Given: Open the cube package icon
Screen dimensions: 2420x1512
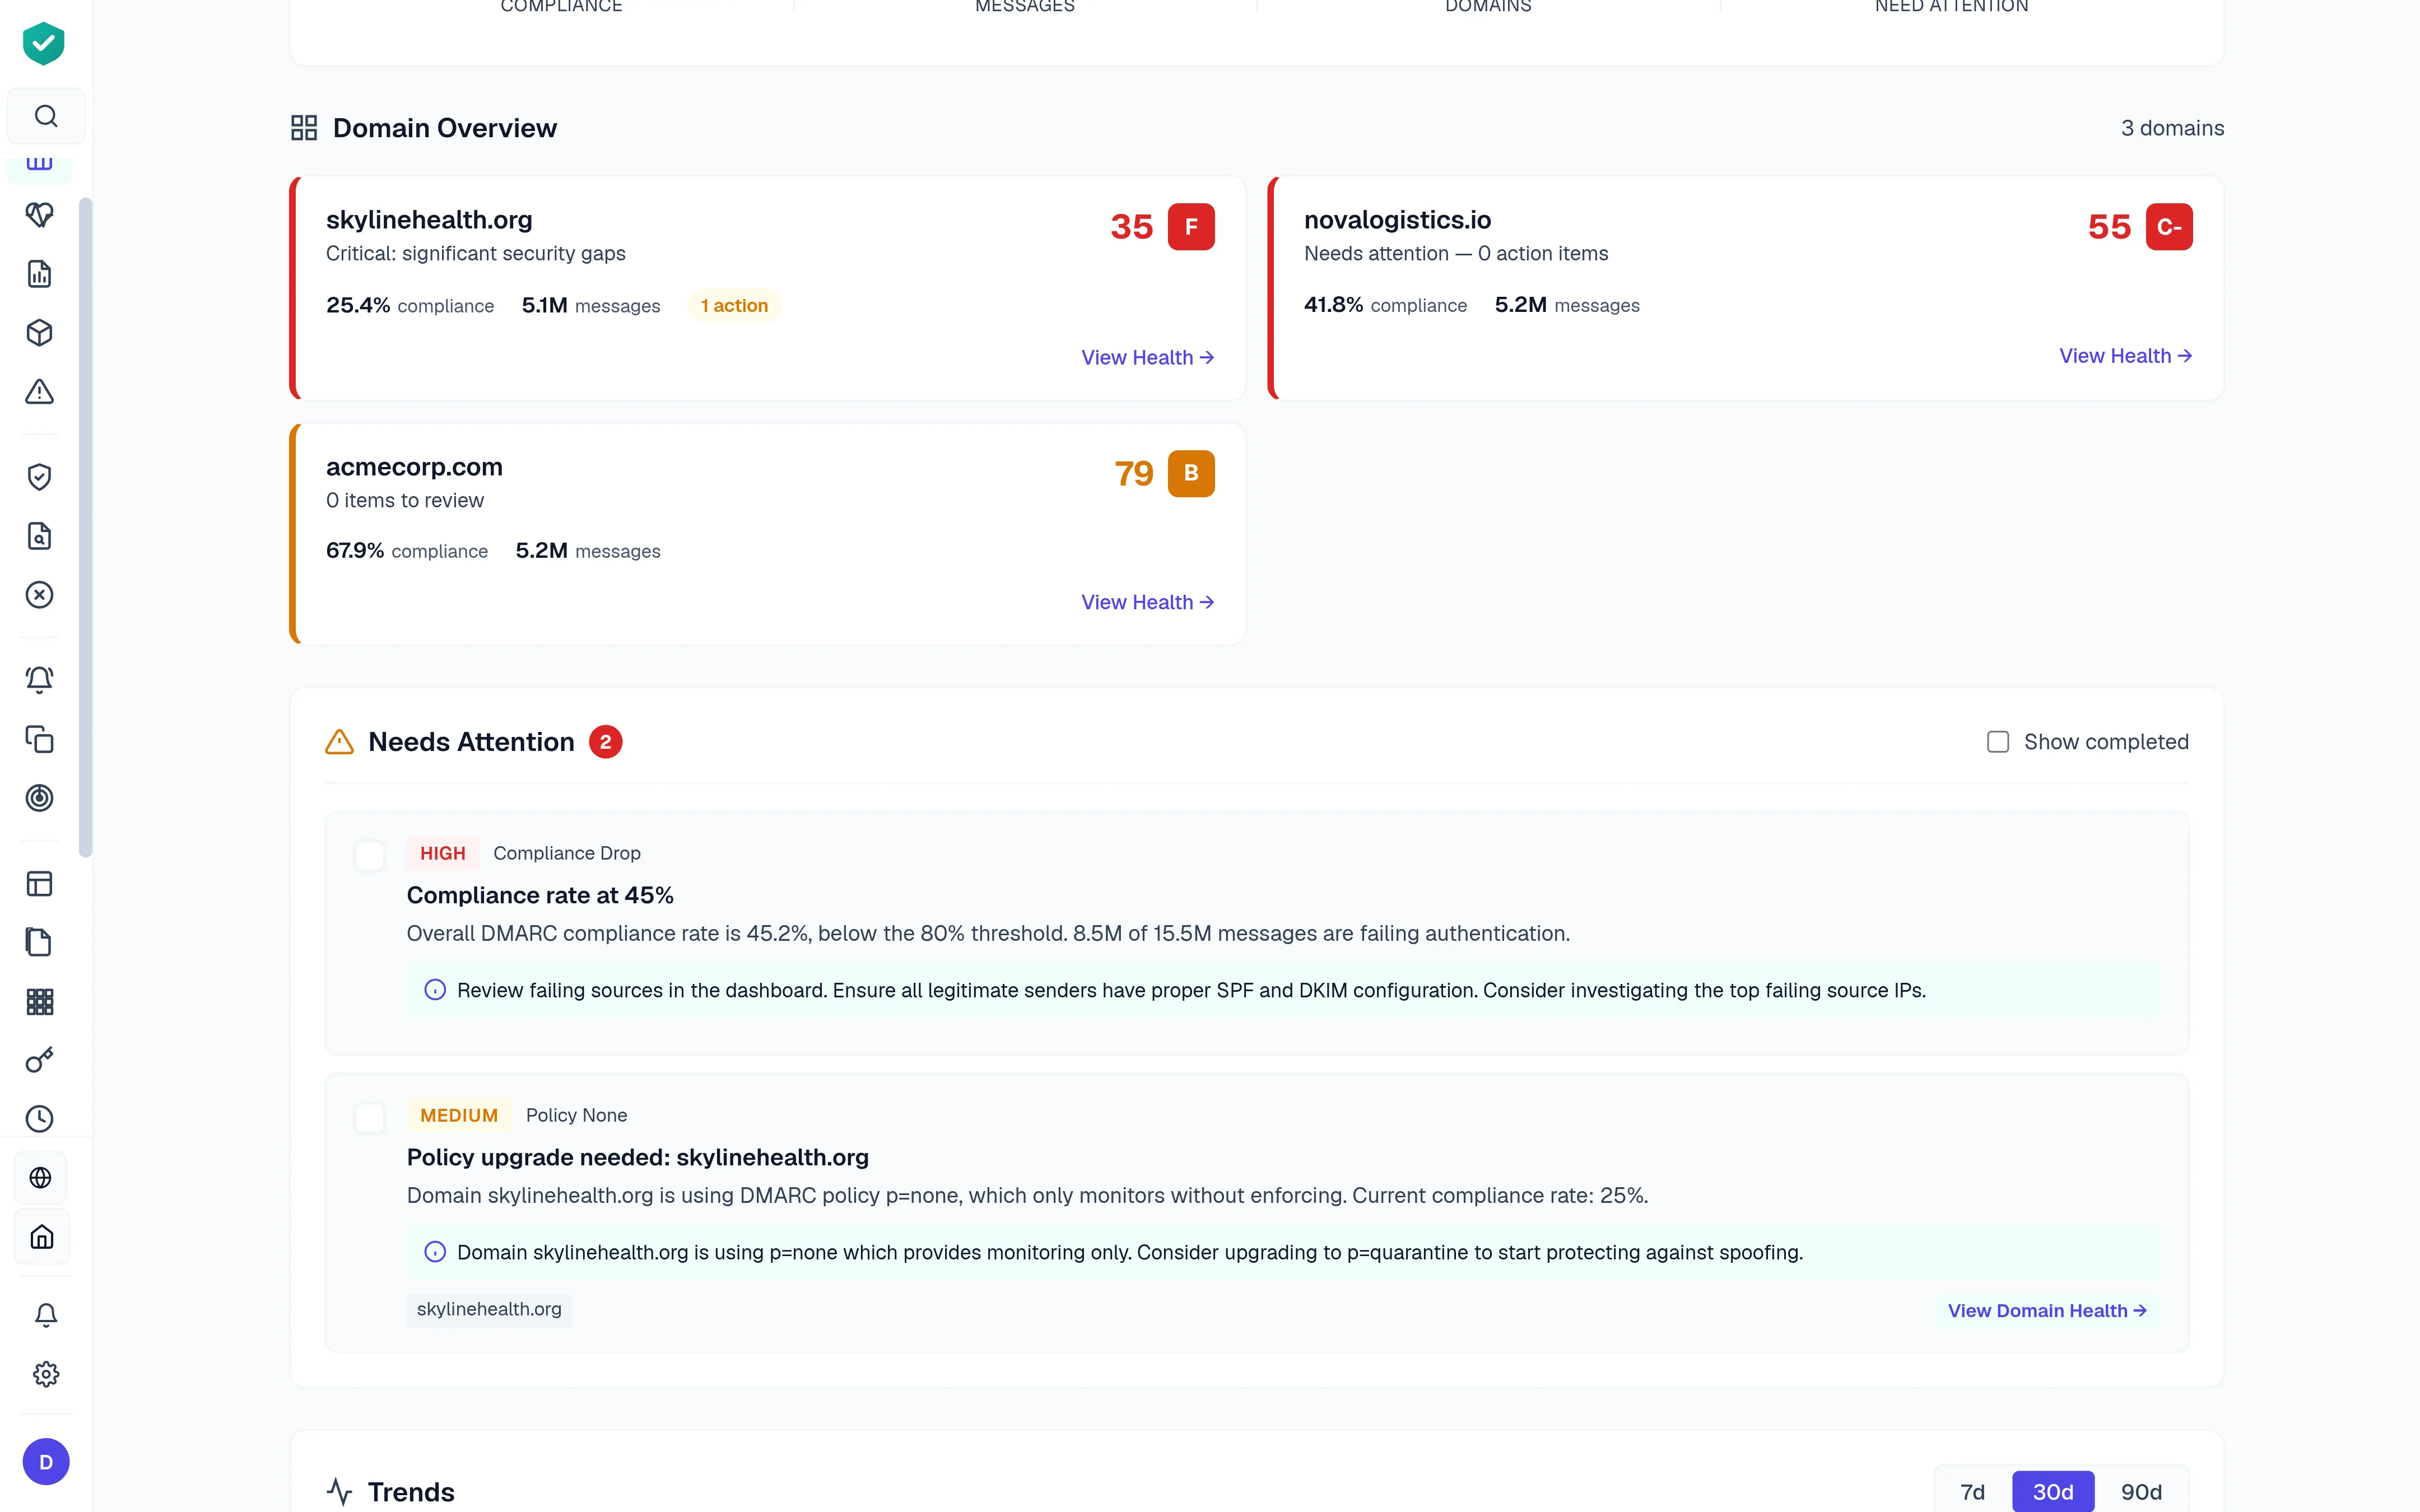Looking at the screenshot, I should tap(39, 333).
